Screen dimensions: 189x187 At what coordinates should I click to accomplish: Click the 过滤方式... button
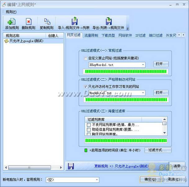point(160,150)
